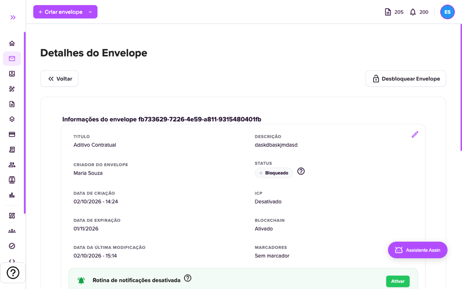Open notifications bell showing 200

[413, 12]
